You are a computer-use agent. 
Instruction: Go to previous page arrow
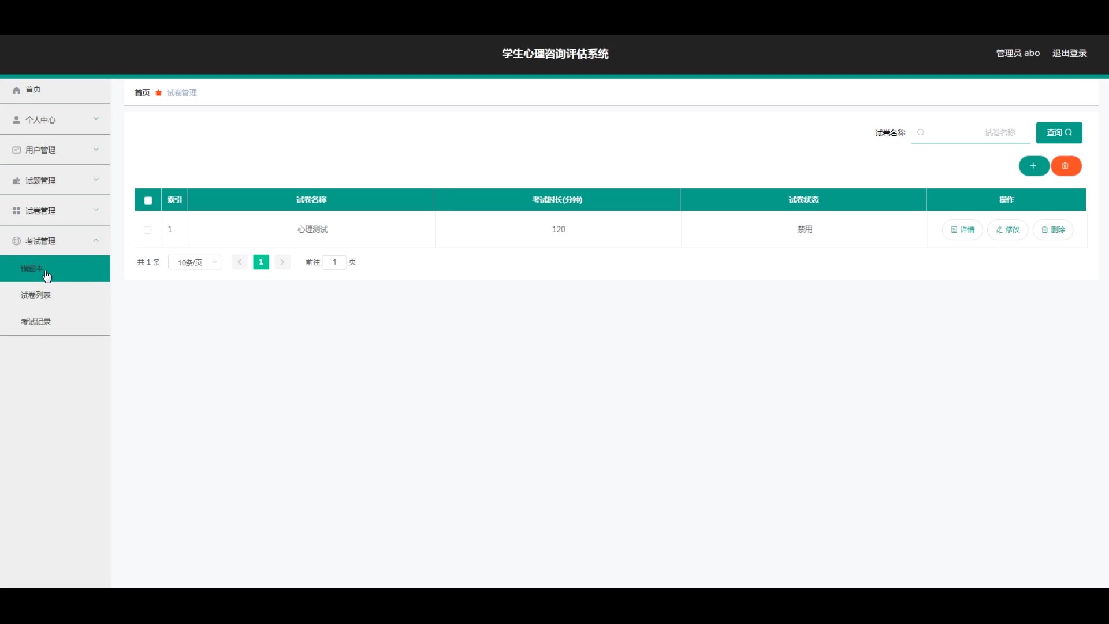click(240, 262)
